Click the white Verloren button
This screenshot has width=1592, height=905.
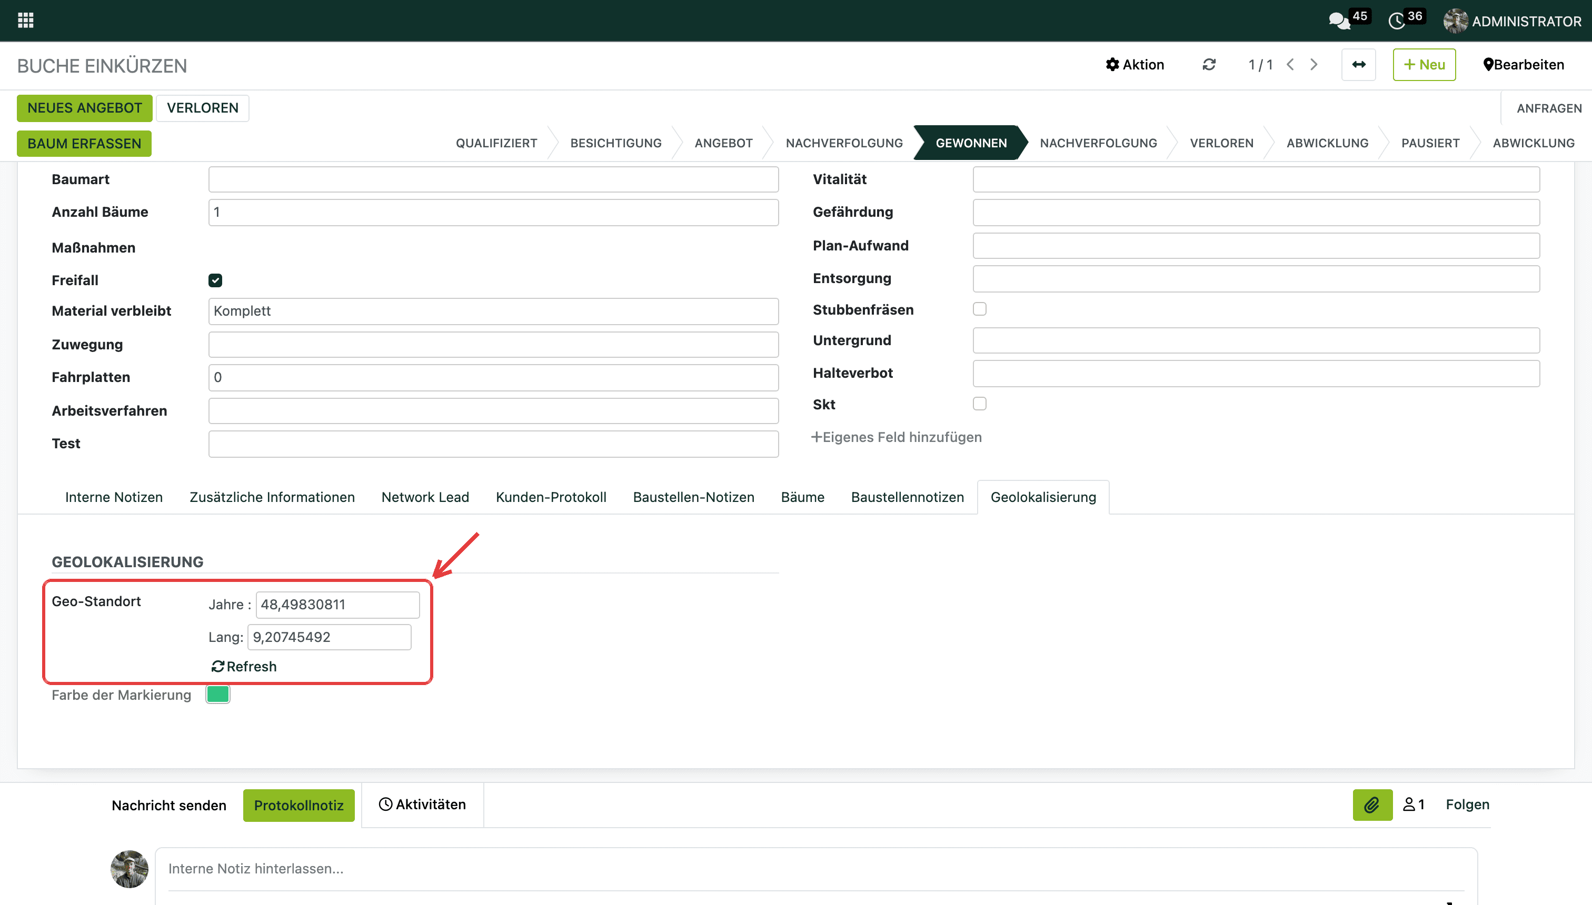pos(203,108)
